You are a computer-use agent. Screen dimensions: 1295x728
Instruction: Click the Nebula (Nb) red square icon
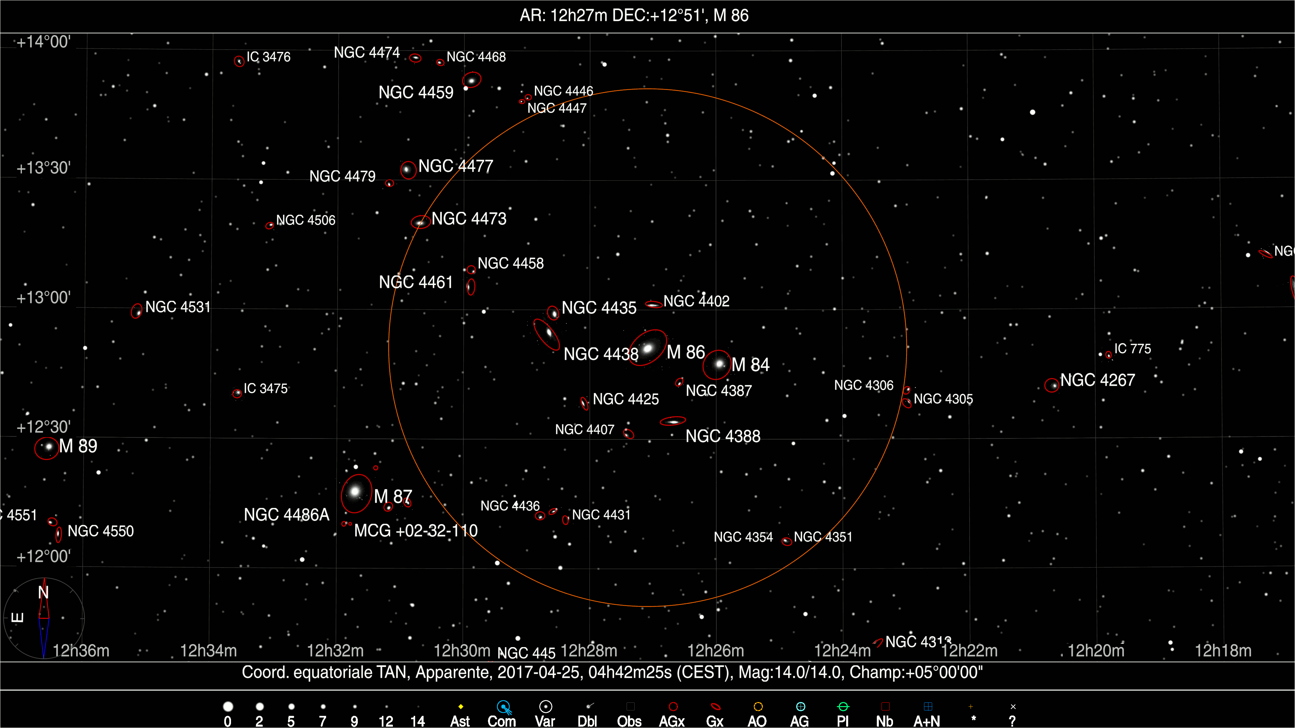tap(885, 707)
